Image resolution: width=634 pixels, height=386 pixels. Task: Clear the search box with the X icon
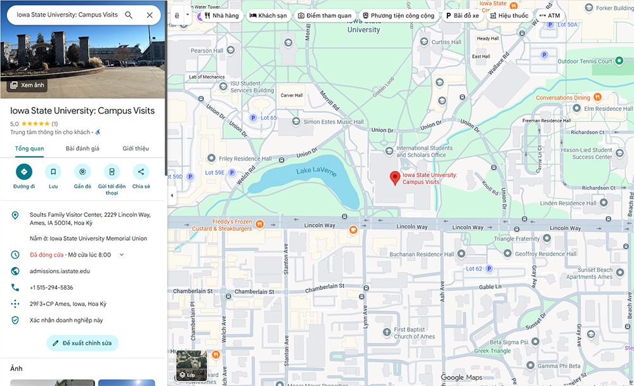click(x=150, y=15)
